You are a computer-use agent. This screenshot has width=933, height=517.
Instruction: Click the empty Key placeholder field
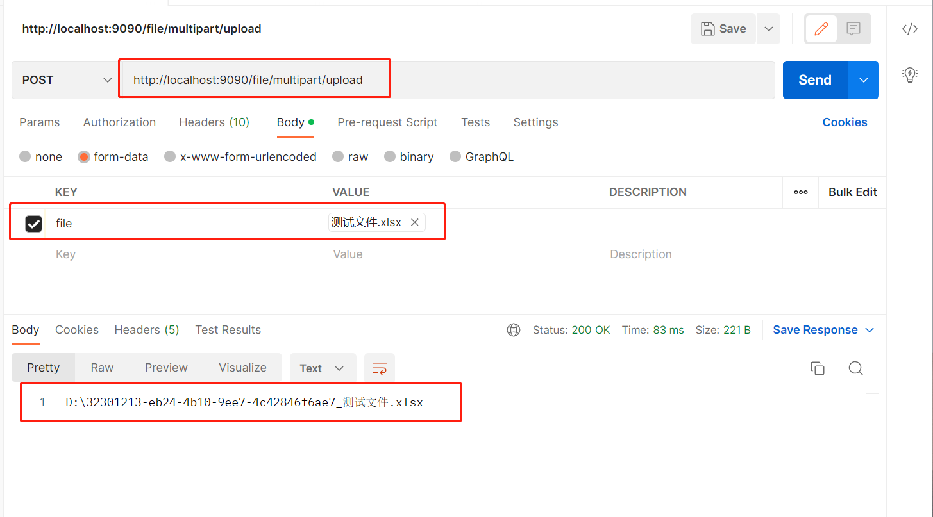tap(185, 254)
